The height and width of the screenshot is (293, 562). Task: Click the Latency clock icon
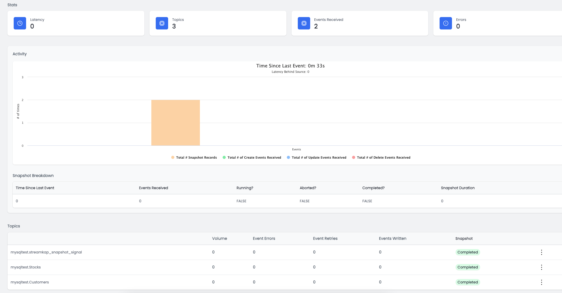(20, 23)
